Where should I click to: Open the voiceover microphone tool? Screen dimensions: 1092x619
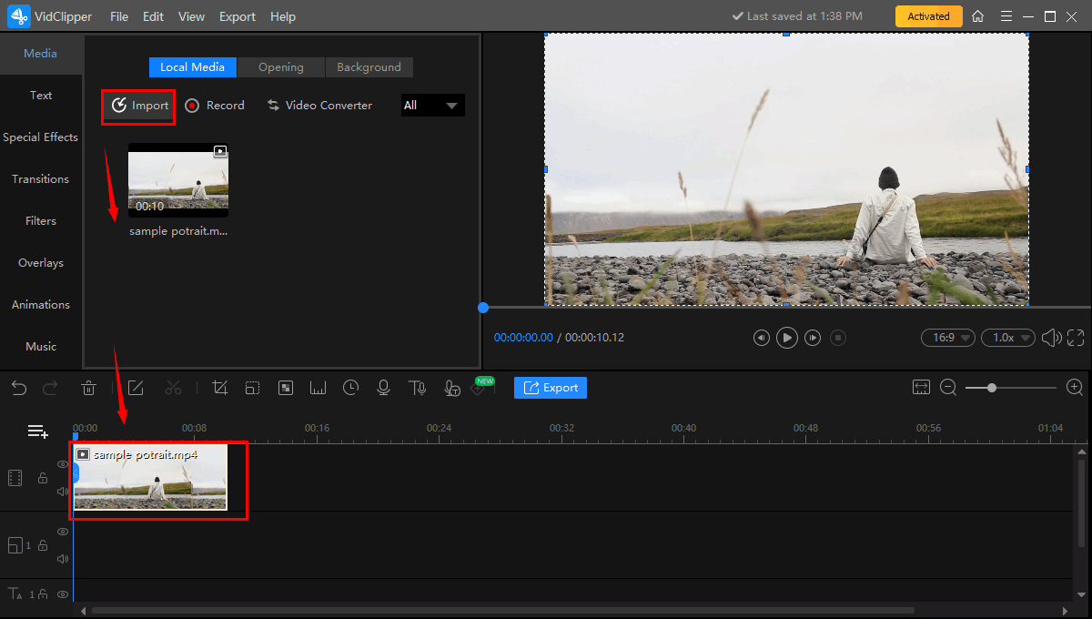tap(383, 388)
